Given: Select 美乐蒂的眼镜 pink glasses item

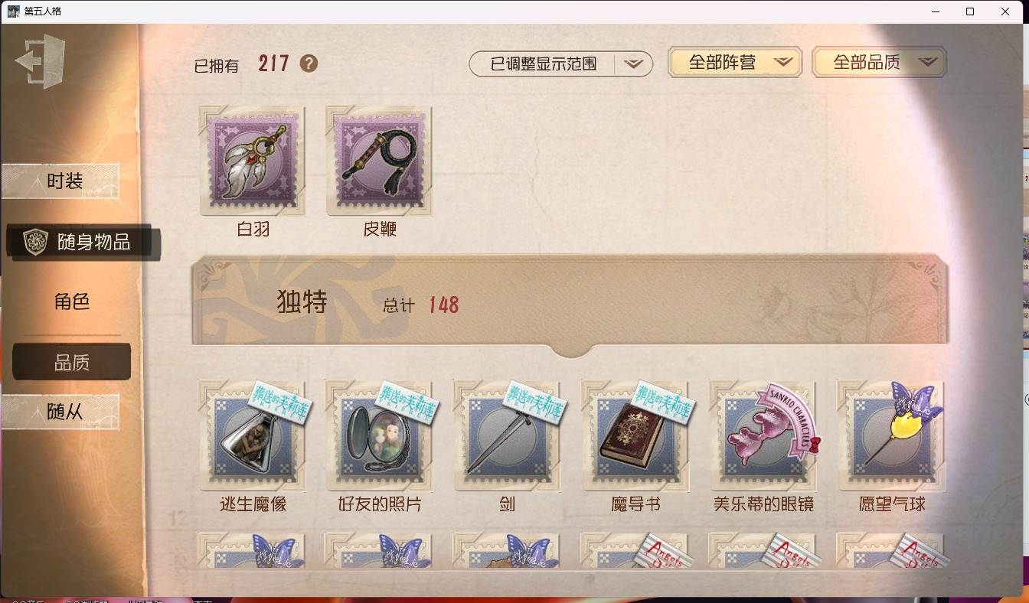Looking at the screenshot, I should pos(763,435).
